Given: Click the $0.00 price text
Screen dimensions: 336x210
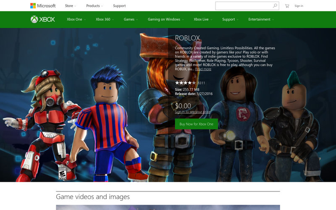Looking at the screenshot, I should (183, 106).
